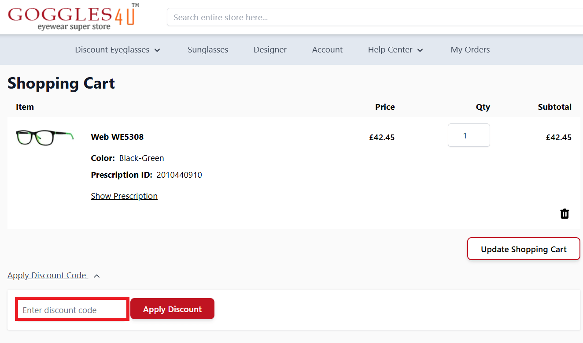Screen dimensions: 583x343
Task: Delete the Web WE5308 item with the trash icon
Action: coord(565,214)
